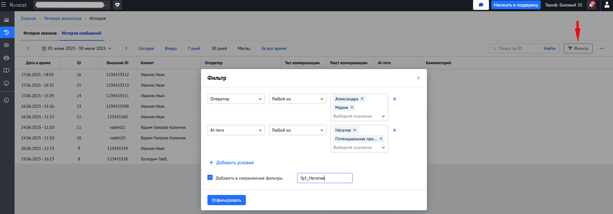Open the settings gear sidebar icon

[x=6, y=45]
